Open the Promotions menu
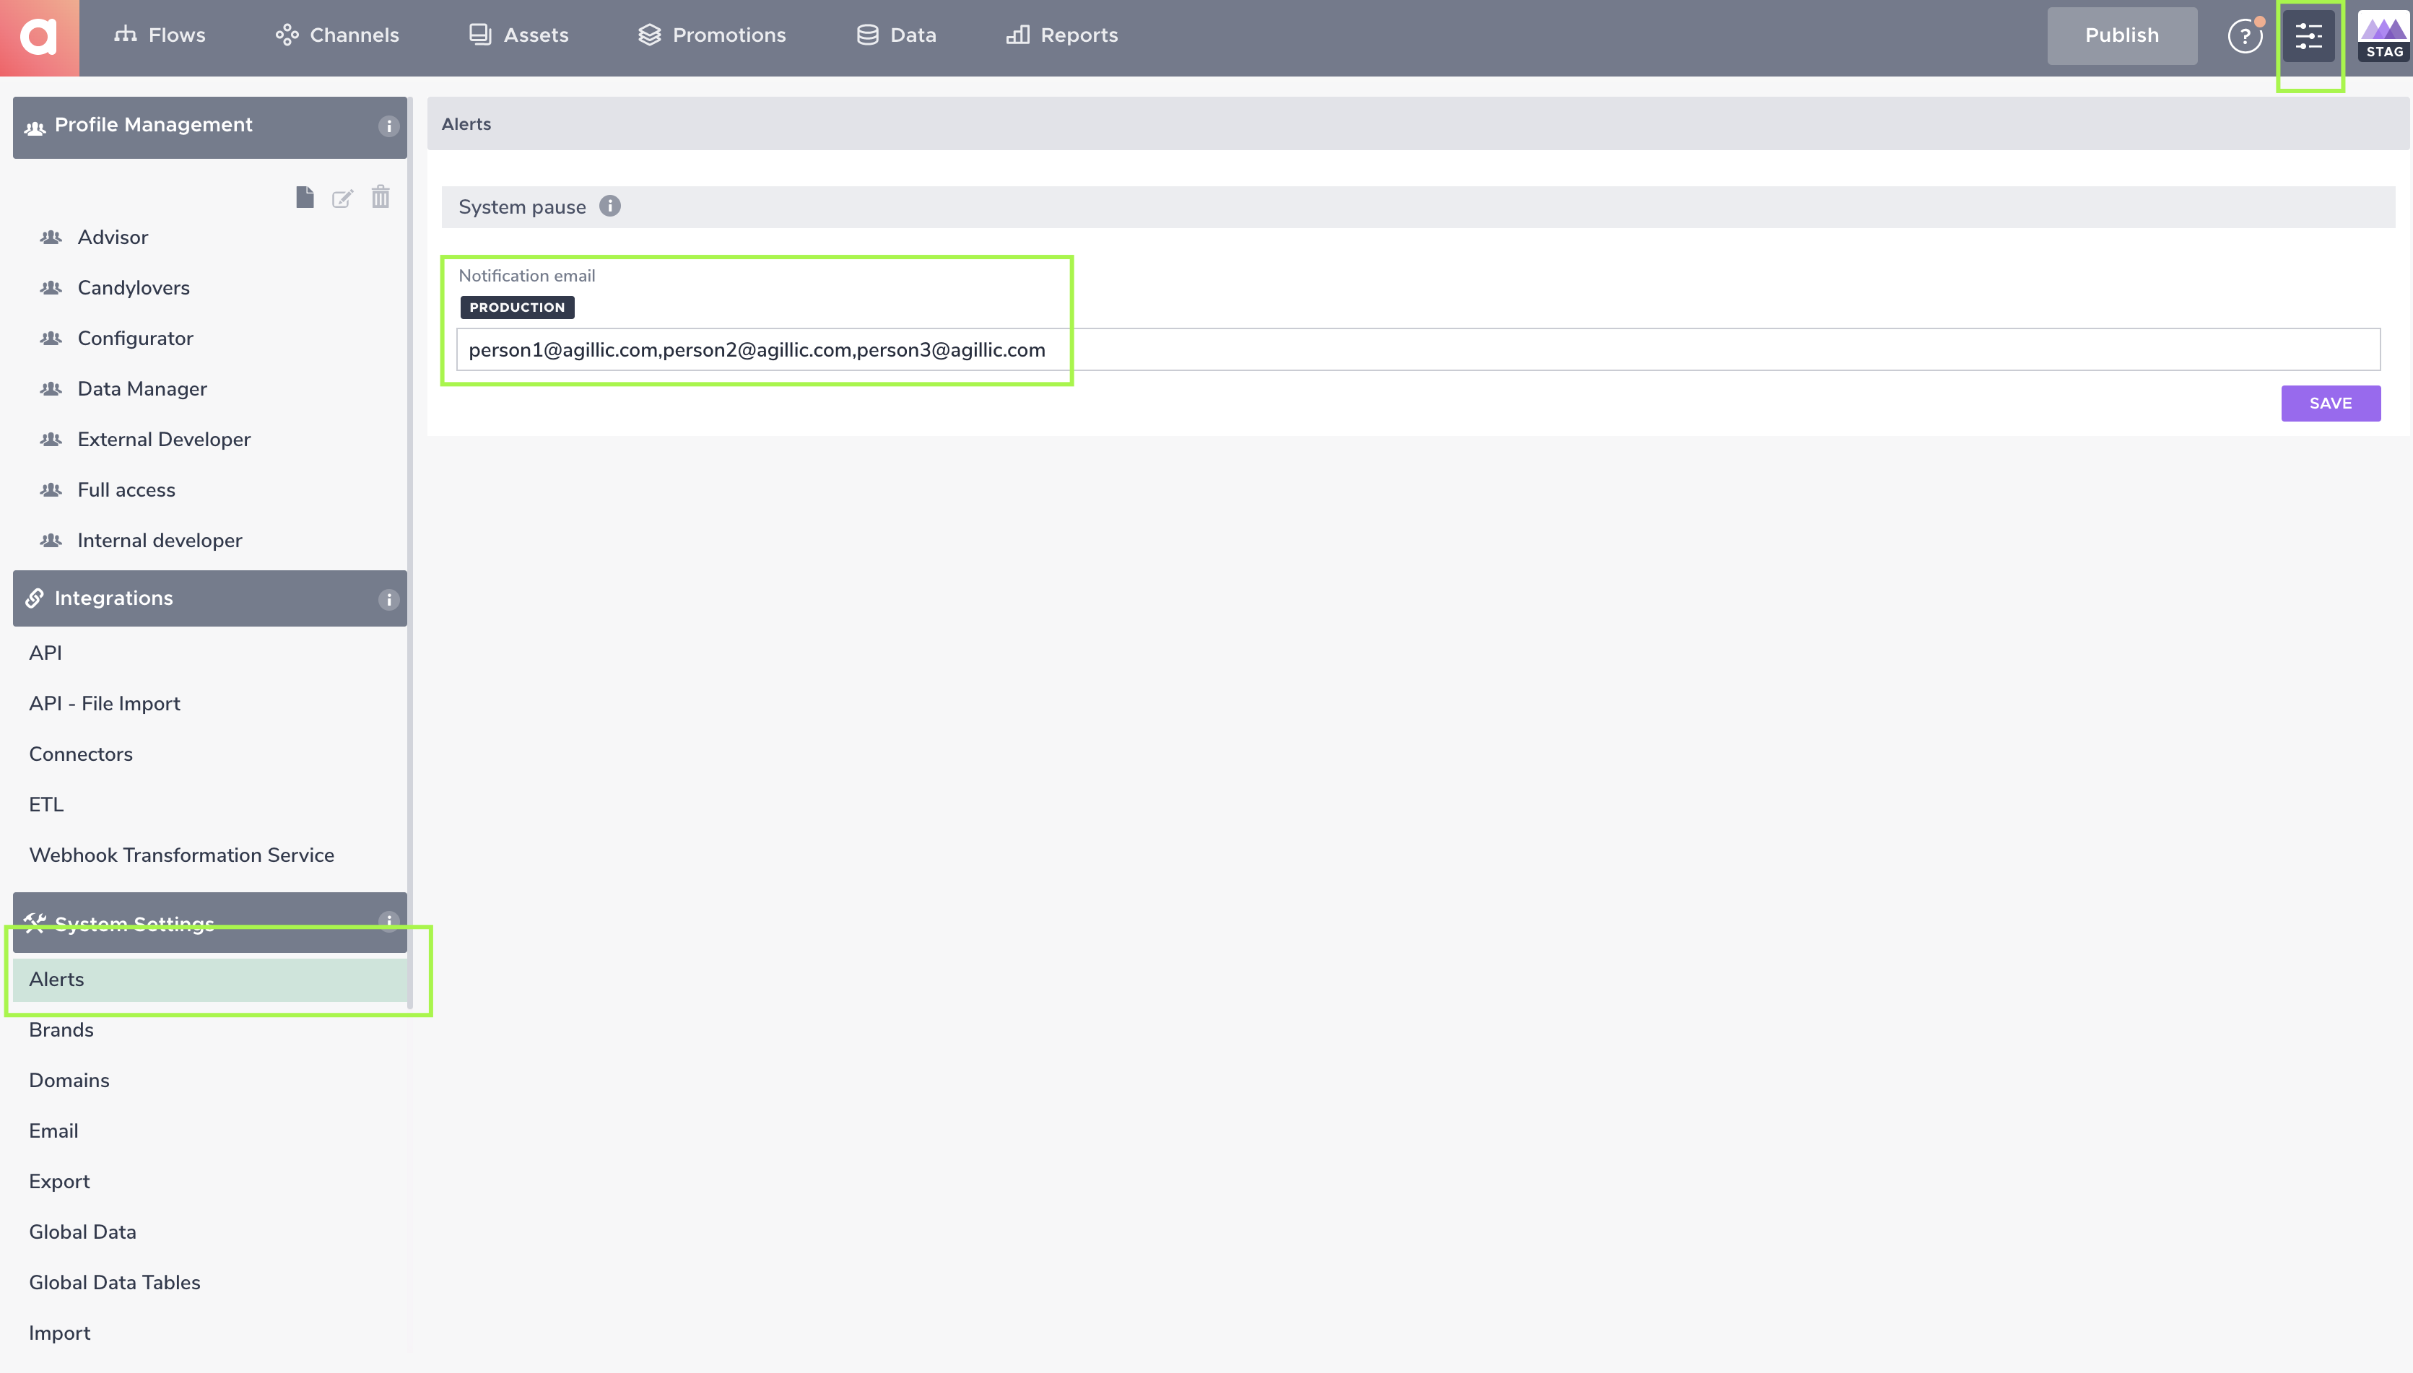Image resolution: width=2413 pixels, height=1373 pixels. (x=712, y=36)
